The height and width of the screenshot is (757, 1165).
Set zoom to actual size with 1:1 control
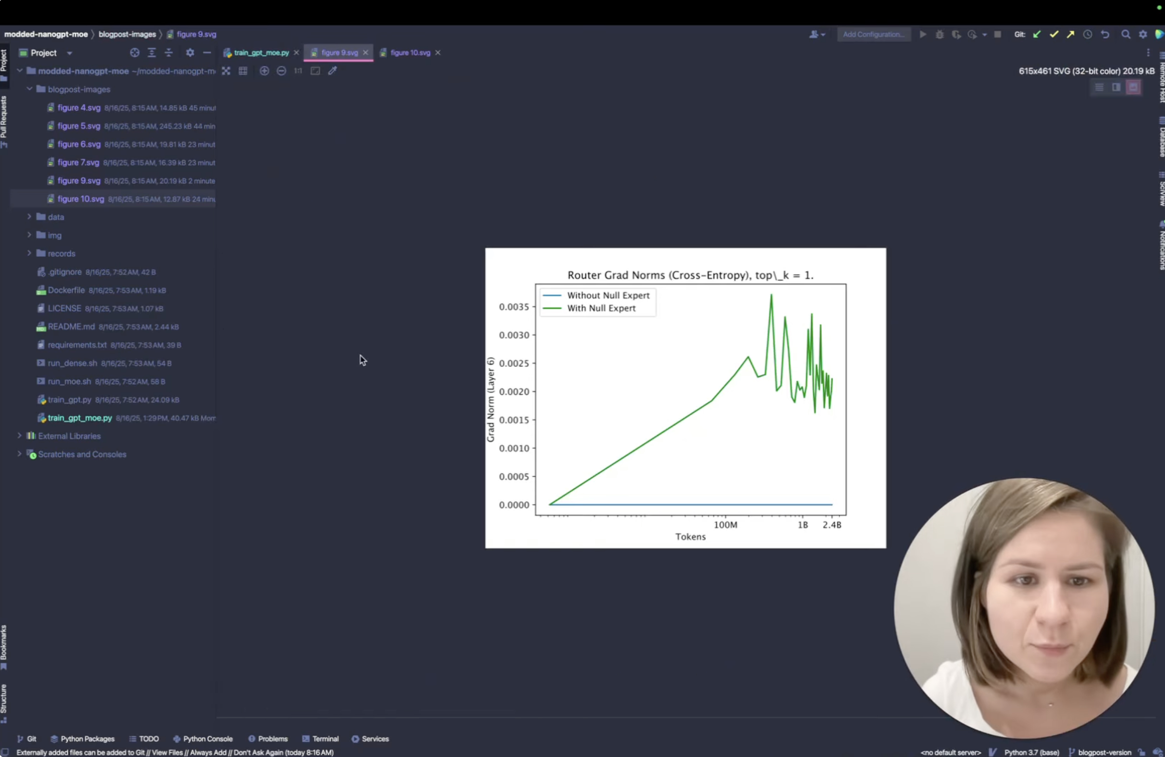tap(297, 71)
